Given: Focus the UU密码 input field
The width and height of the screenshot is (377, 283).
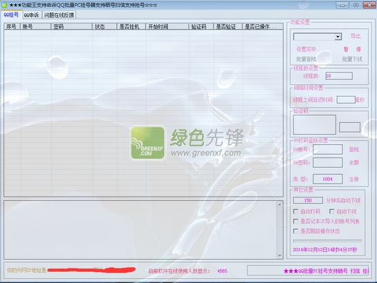Looking at the screenshot, I should (x=328, y=163).
